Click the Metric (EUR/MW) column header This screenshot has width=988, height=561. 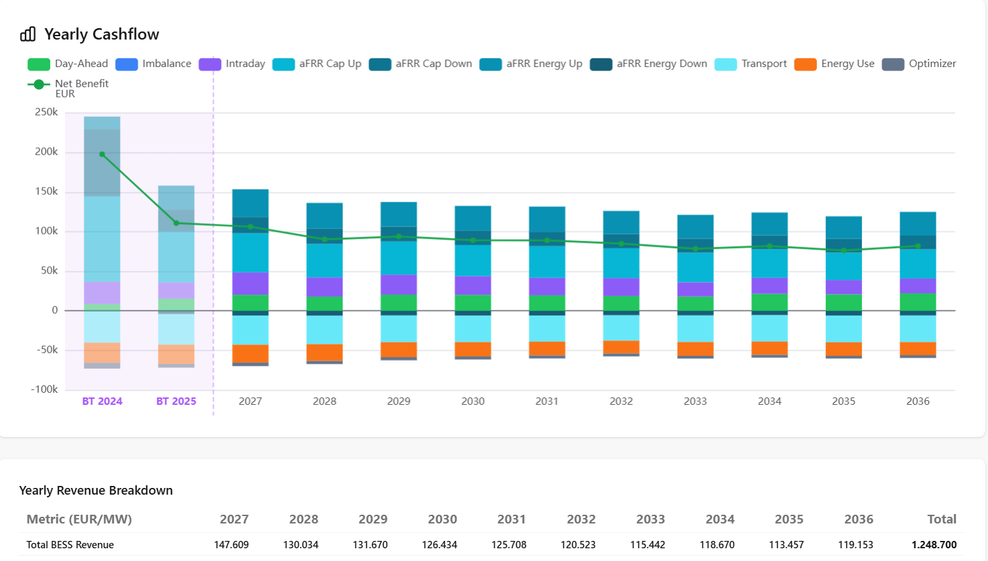pos(79,519)
